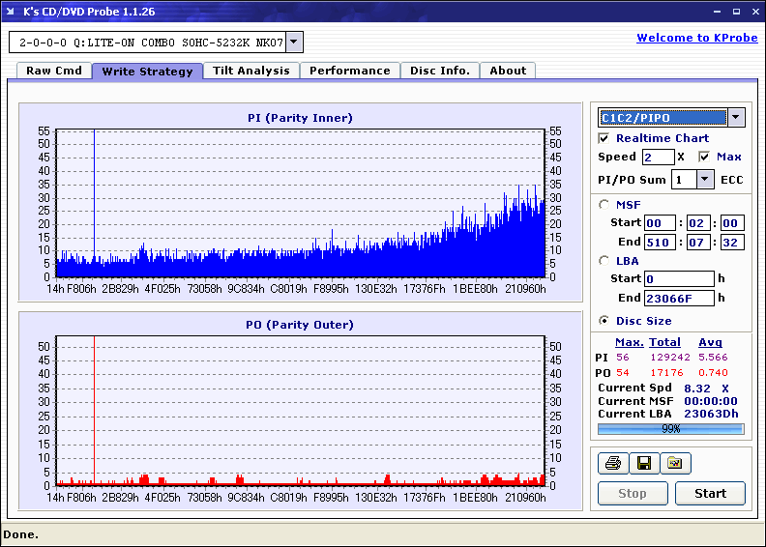This screenshot has height=547, width=766.
Task: Print the scan results with printer icon
Action: pos(612,464)
